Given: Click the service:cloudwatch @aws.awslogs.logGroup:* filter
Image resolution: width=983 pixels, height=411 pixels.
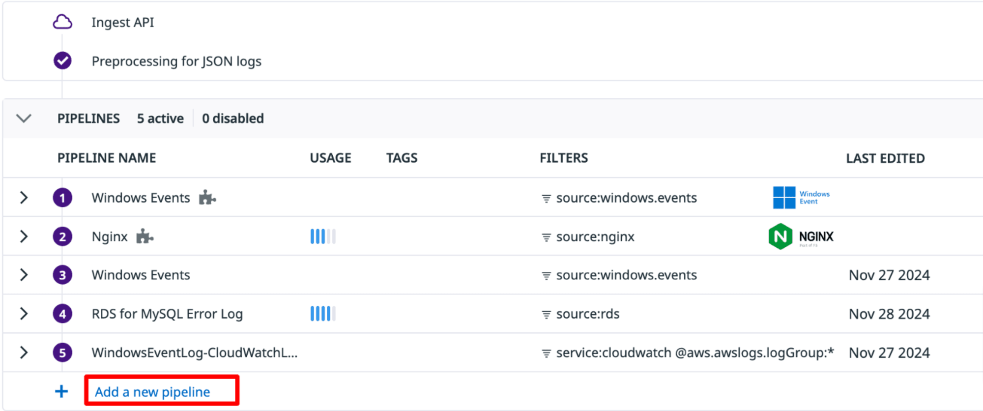Looking at the screenshot, I should click(695, 352).
